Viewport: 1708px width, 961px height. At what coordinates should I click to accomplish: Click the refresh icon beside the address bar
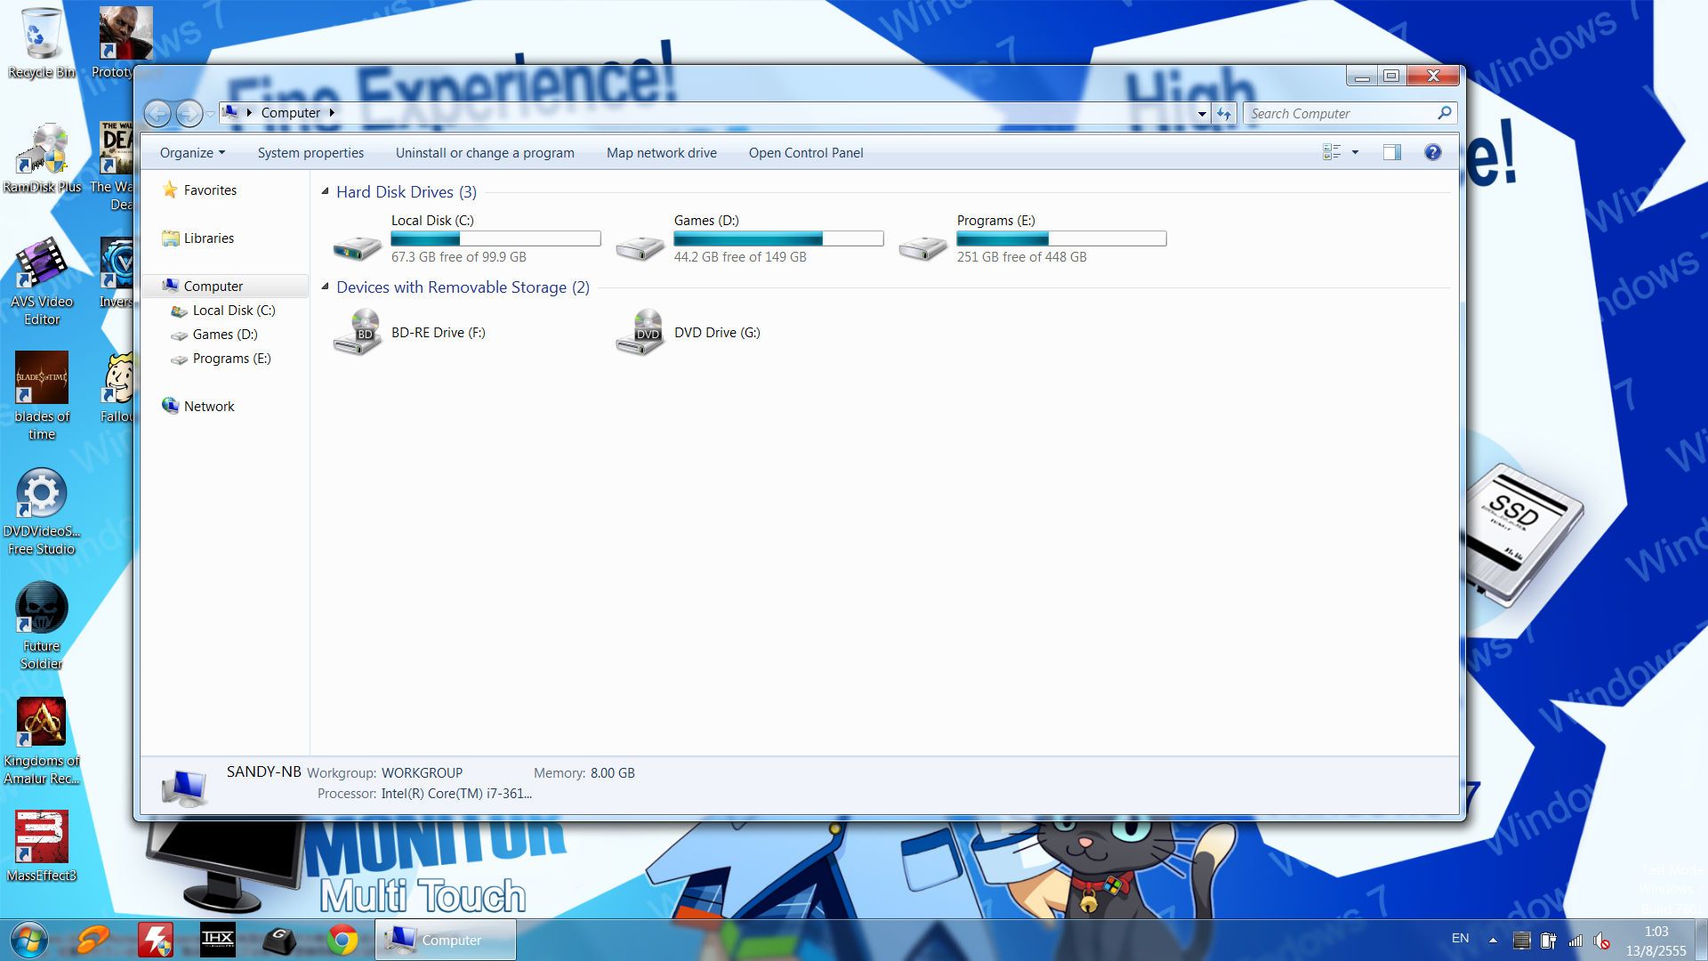point(1224,113)
